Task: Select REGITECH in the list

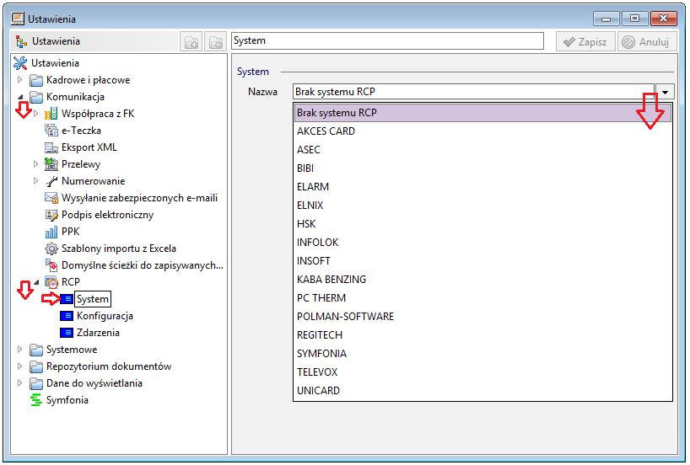Action: pos(482,335)
